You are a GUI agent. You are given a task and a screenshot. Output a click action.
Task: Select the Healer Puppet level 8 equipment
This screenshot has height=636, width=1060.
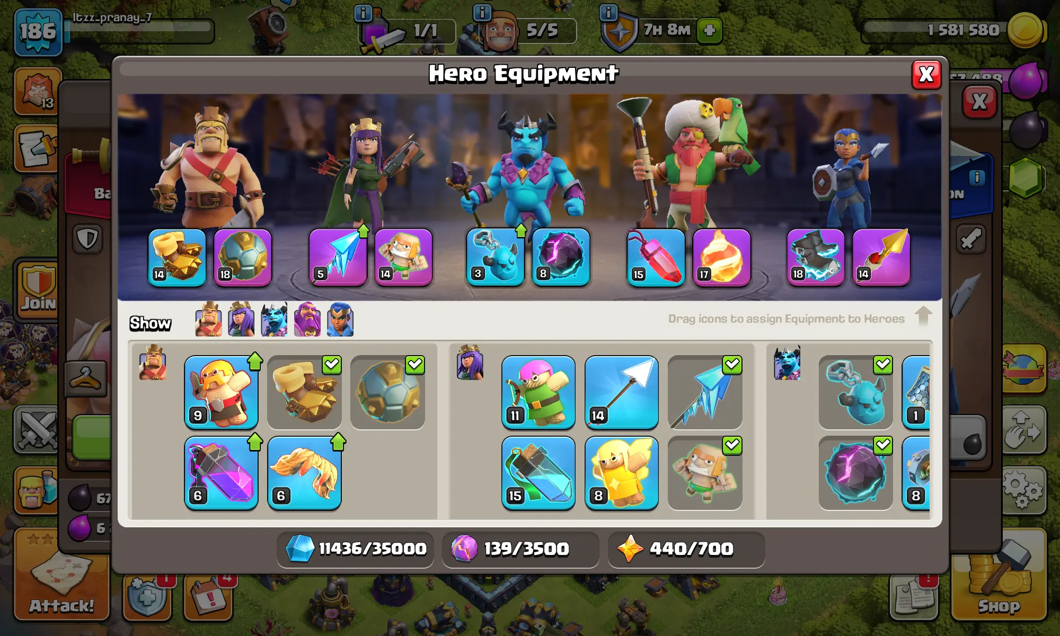tap(621, 473)
